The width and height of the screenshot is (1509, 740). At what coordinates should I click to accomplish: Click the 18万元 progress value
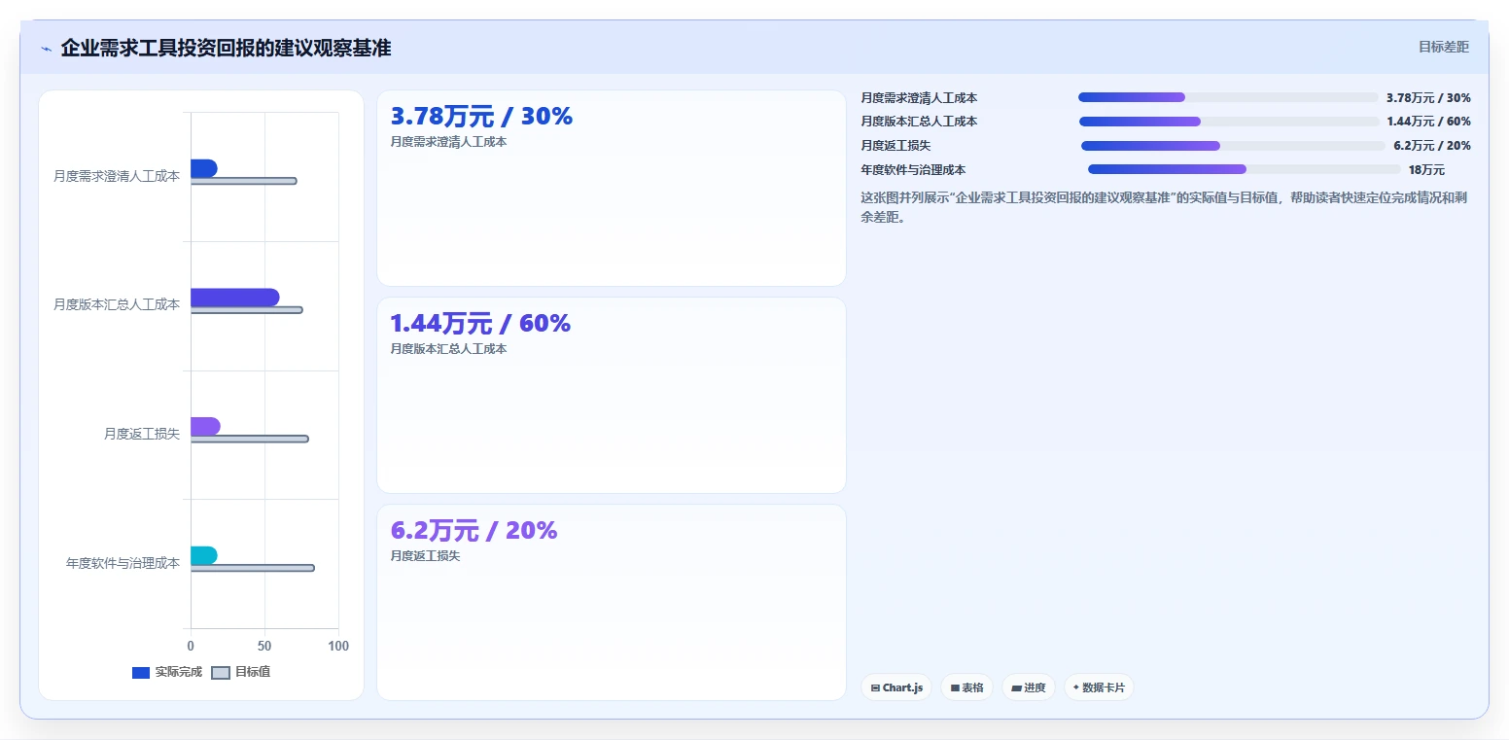pos(1426,170)
